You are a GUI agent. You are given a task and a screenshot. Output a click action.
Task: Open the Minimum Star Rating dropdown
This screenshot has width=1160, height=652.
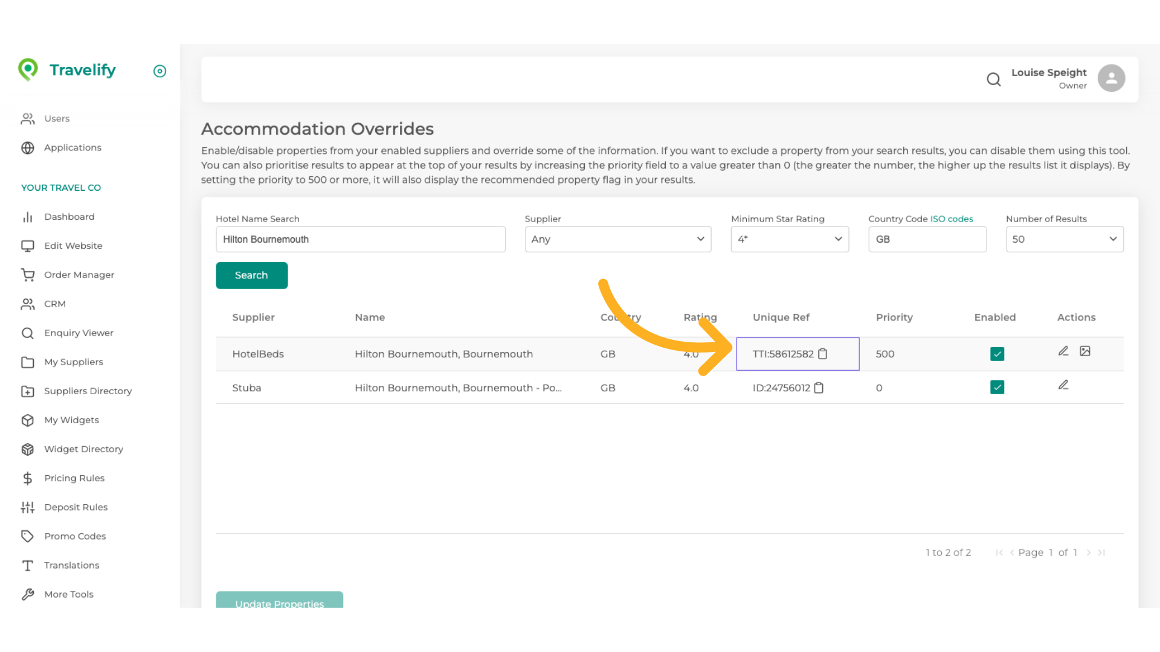point(789,239)
